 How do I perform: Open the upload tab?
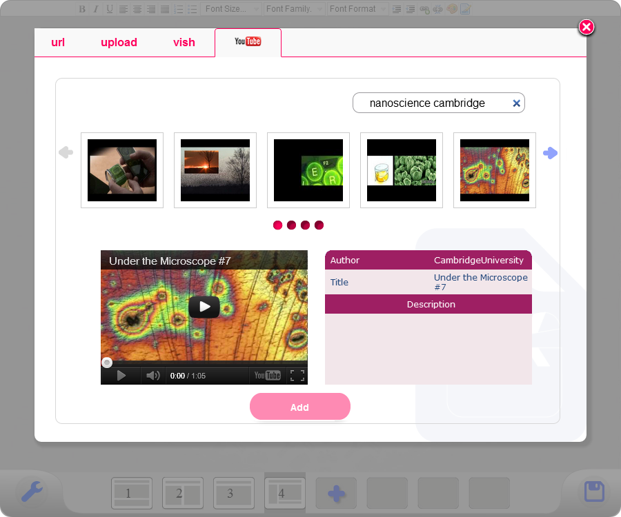tap(119, 43)
